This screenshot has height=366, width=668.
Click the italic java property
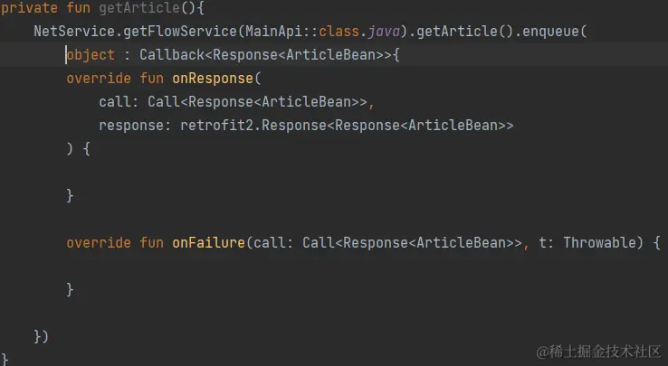point(384,31)
